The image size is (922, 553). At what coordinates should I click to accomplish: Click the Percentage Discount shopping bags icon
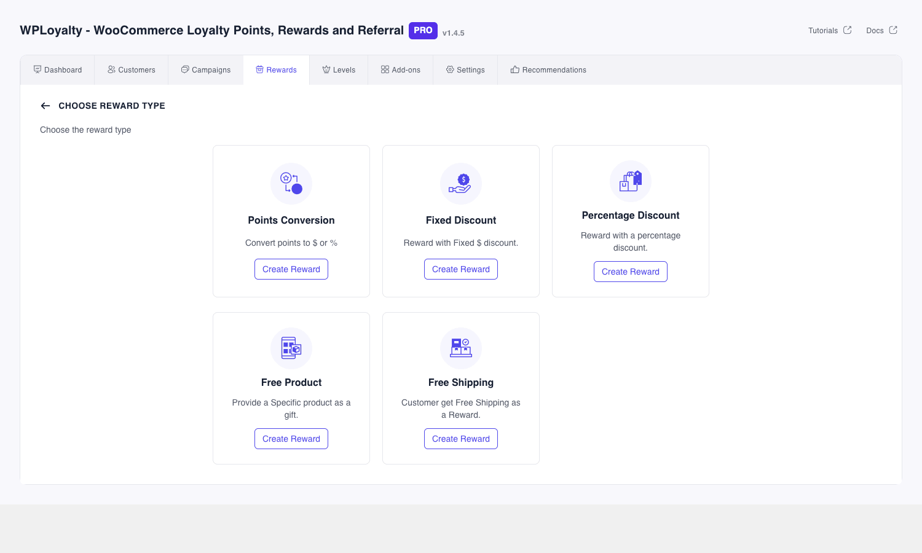[631, 181]
